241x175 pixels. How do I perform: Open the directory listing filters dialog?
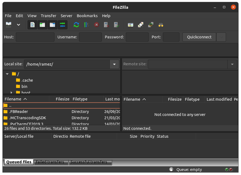pyautogui.click(x=131, y=25)
